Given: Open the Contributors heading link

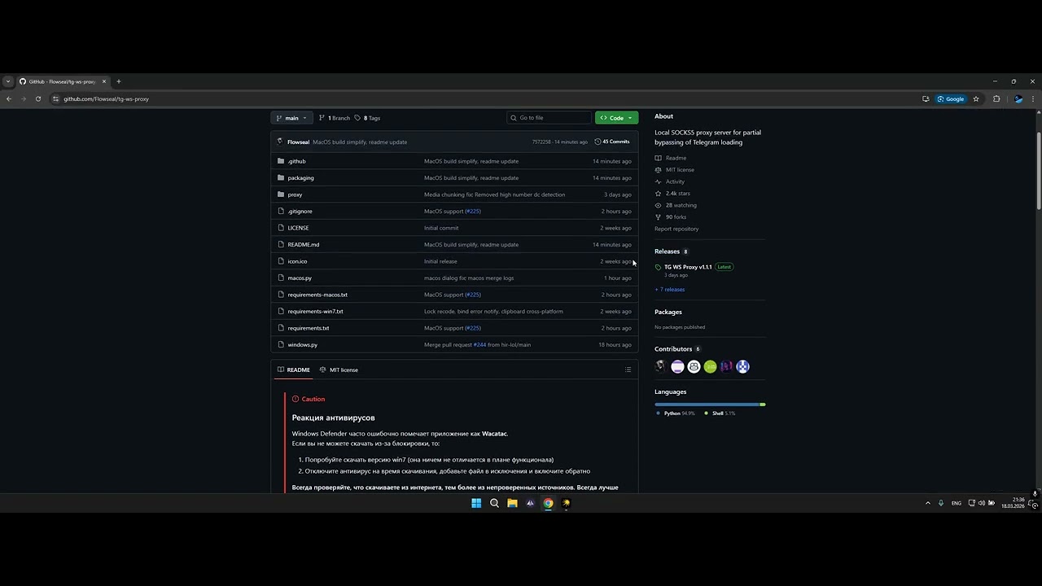Looking at the screenshot, I should pyautogui.click(x=677, y=349).
